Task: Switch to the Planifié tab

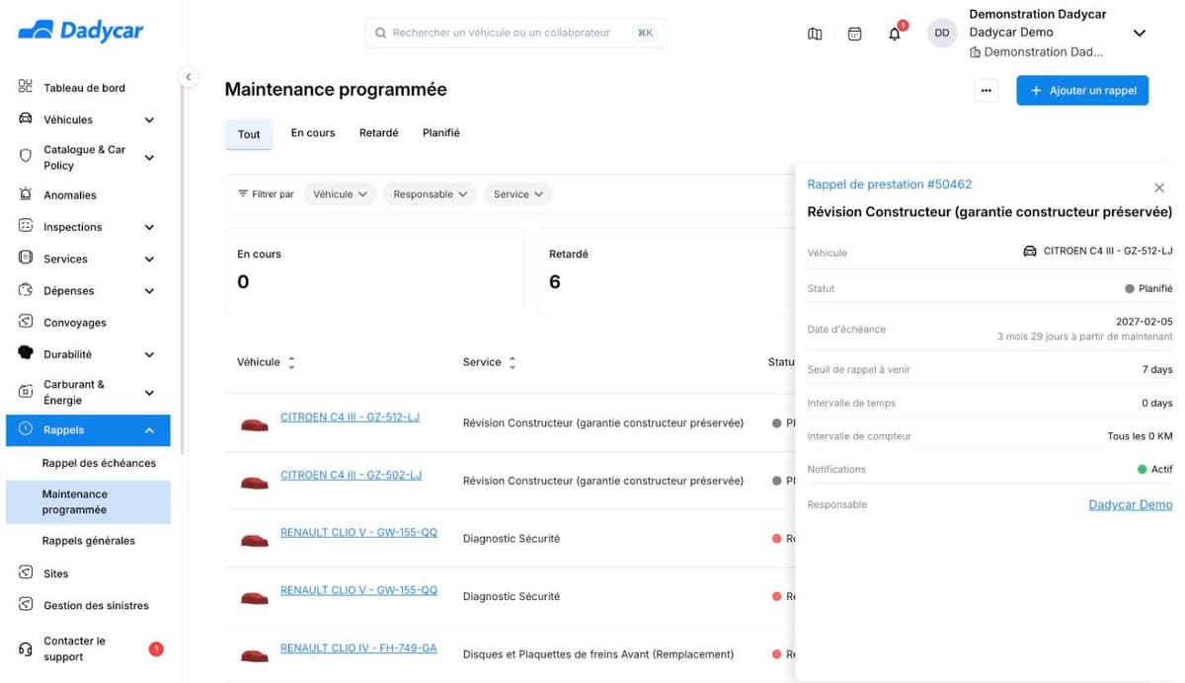Action: coord(441,132)
